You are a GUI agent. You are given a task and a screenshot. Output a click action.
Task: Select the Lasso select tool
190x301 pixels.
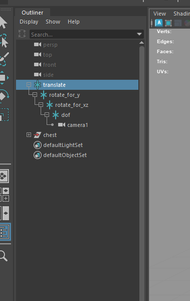pyautogui.click(x=4, y=41)
